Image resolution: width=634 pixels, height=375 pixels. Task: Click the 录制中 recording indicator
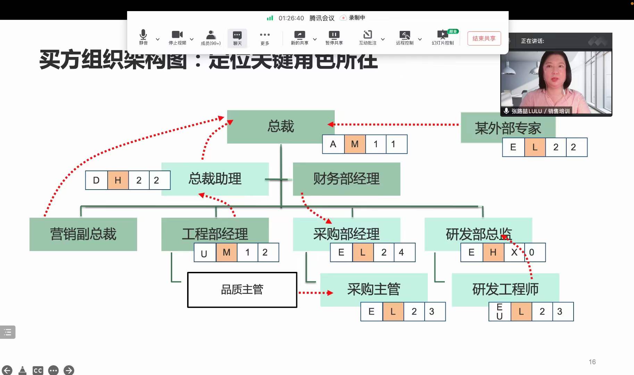(x=353, y=18)
